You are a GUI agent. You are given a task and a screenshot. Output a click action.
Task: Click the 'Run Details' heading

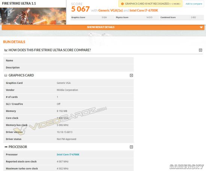[14, 42]
